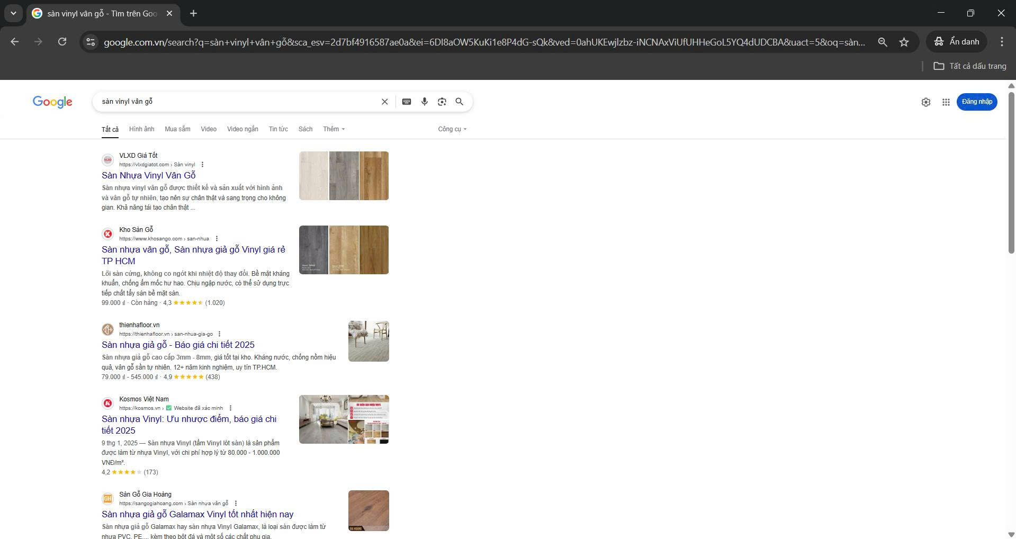Click the address bar URL

(484, 42)
